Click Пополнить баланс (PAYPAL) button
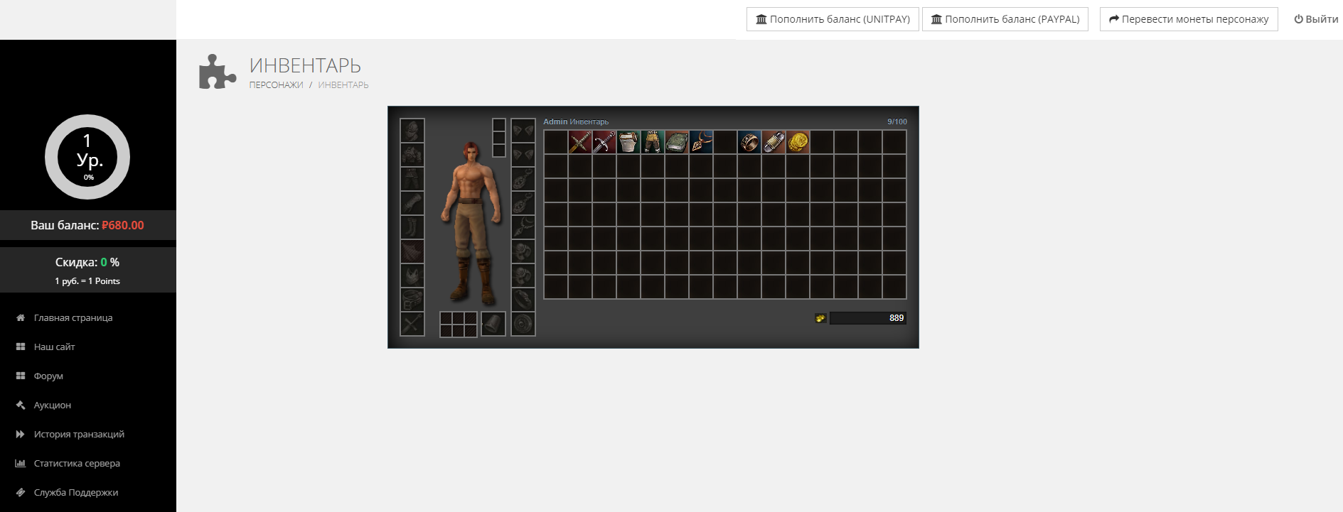The width and height of the screenshot is (1343, 512). [1005, 19]
